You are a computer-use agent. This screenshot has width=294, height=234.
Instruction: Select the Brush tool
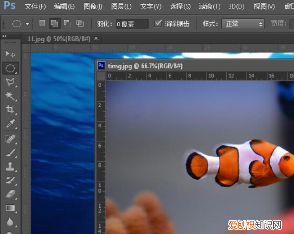10,153
